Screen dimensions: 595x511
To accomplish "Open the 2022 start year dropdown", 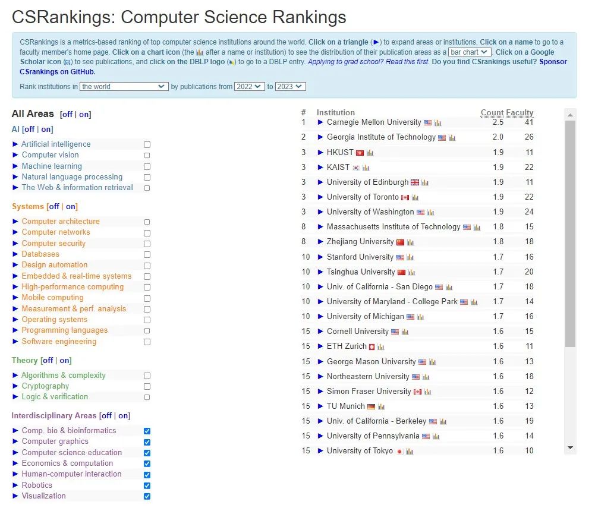I will (249, 87).
